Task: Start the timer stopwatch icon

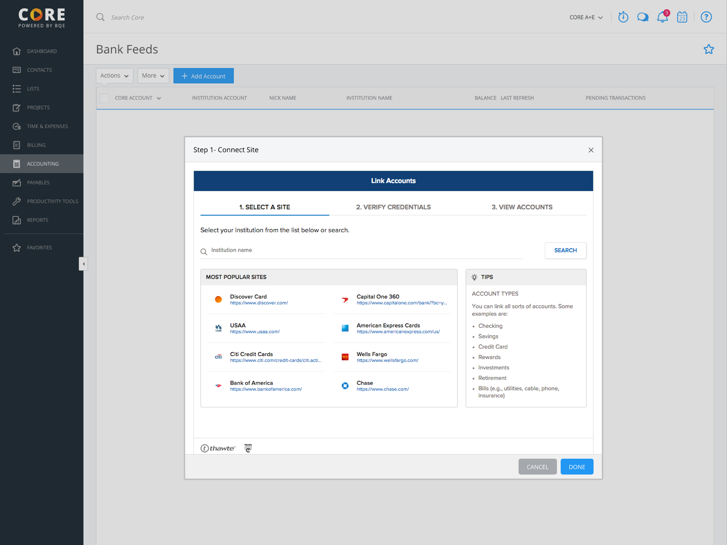Action: (x=623, y=17)
